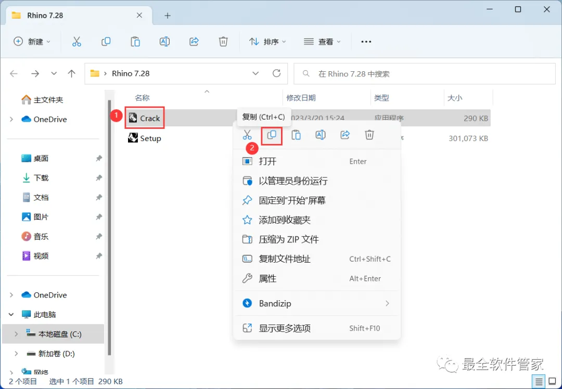Click the search box 在 Rhino 7.28 中搜索

[x=425, y=73]
